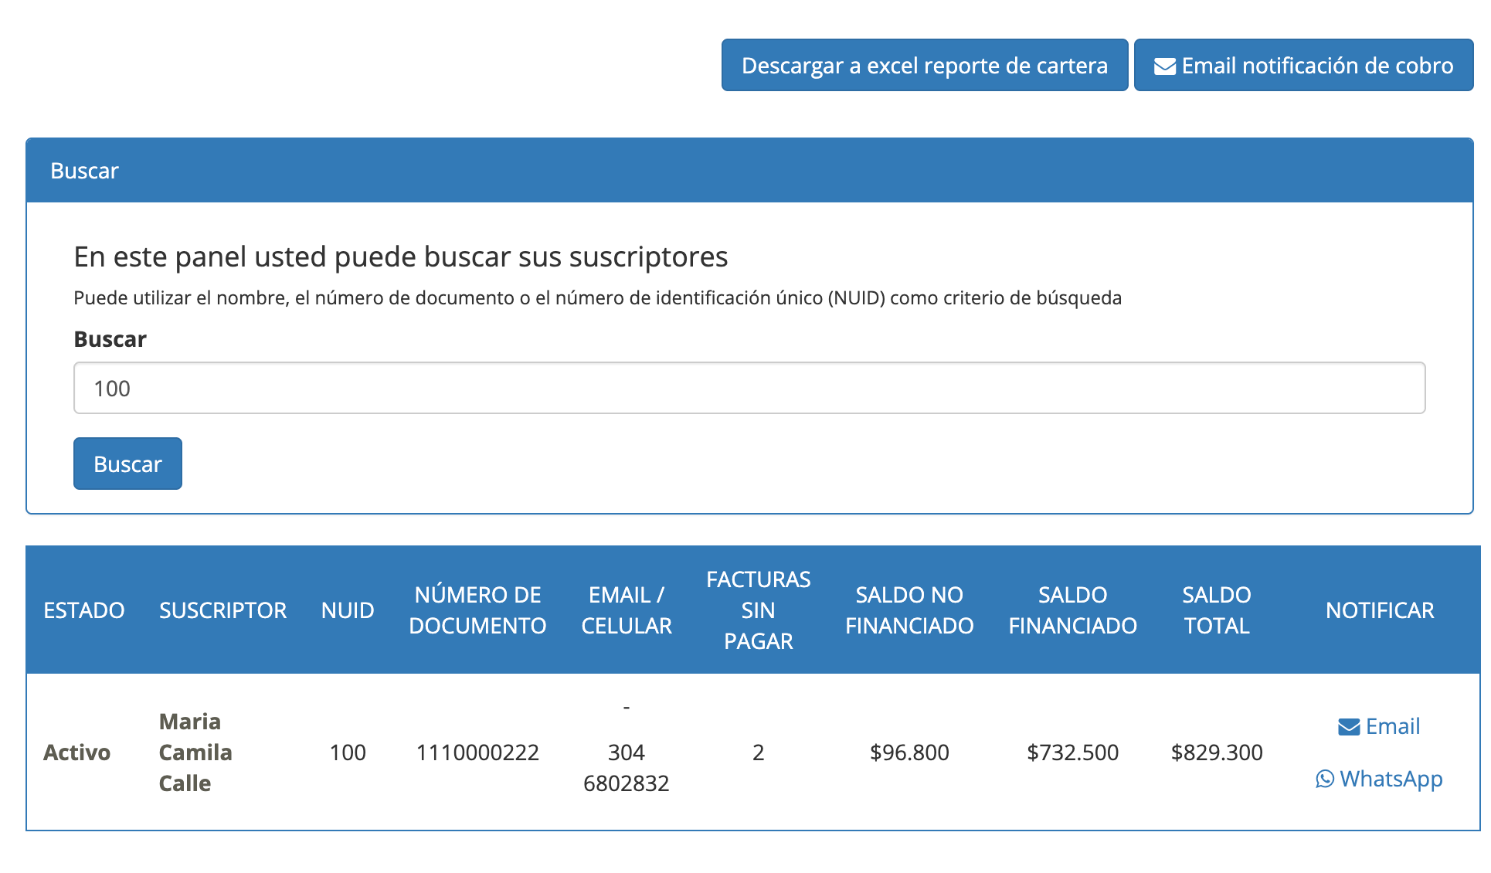The image size is (1491, 873).
Task: Click the NUID column header
Action: (348, 610)
